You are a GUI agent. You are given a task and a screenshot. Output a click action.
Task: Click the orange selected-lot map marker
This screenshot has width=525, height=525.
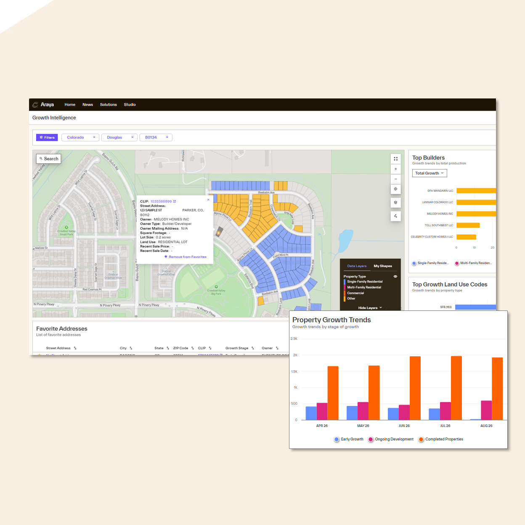point(219,233)
